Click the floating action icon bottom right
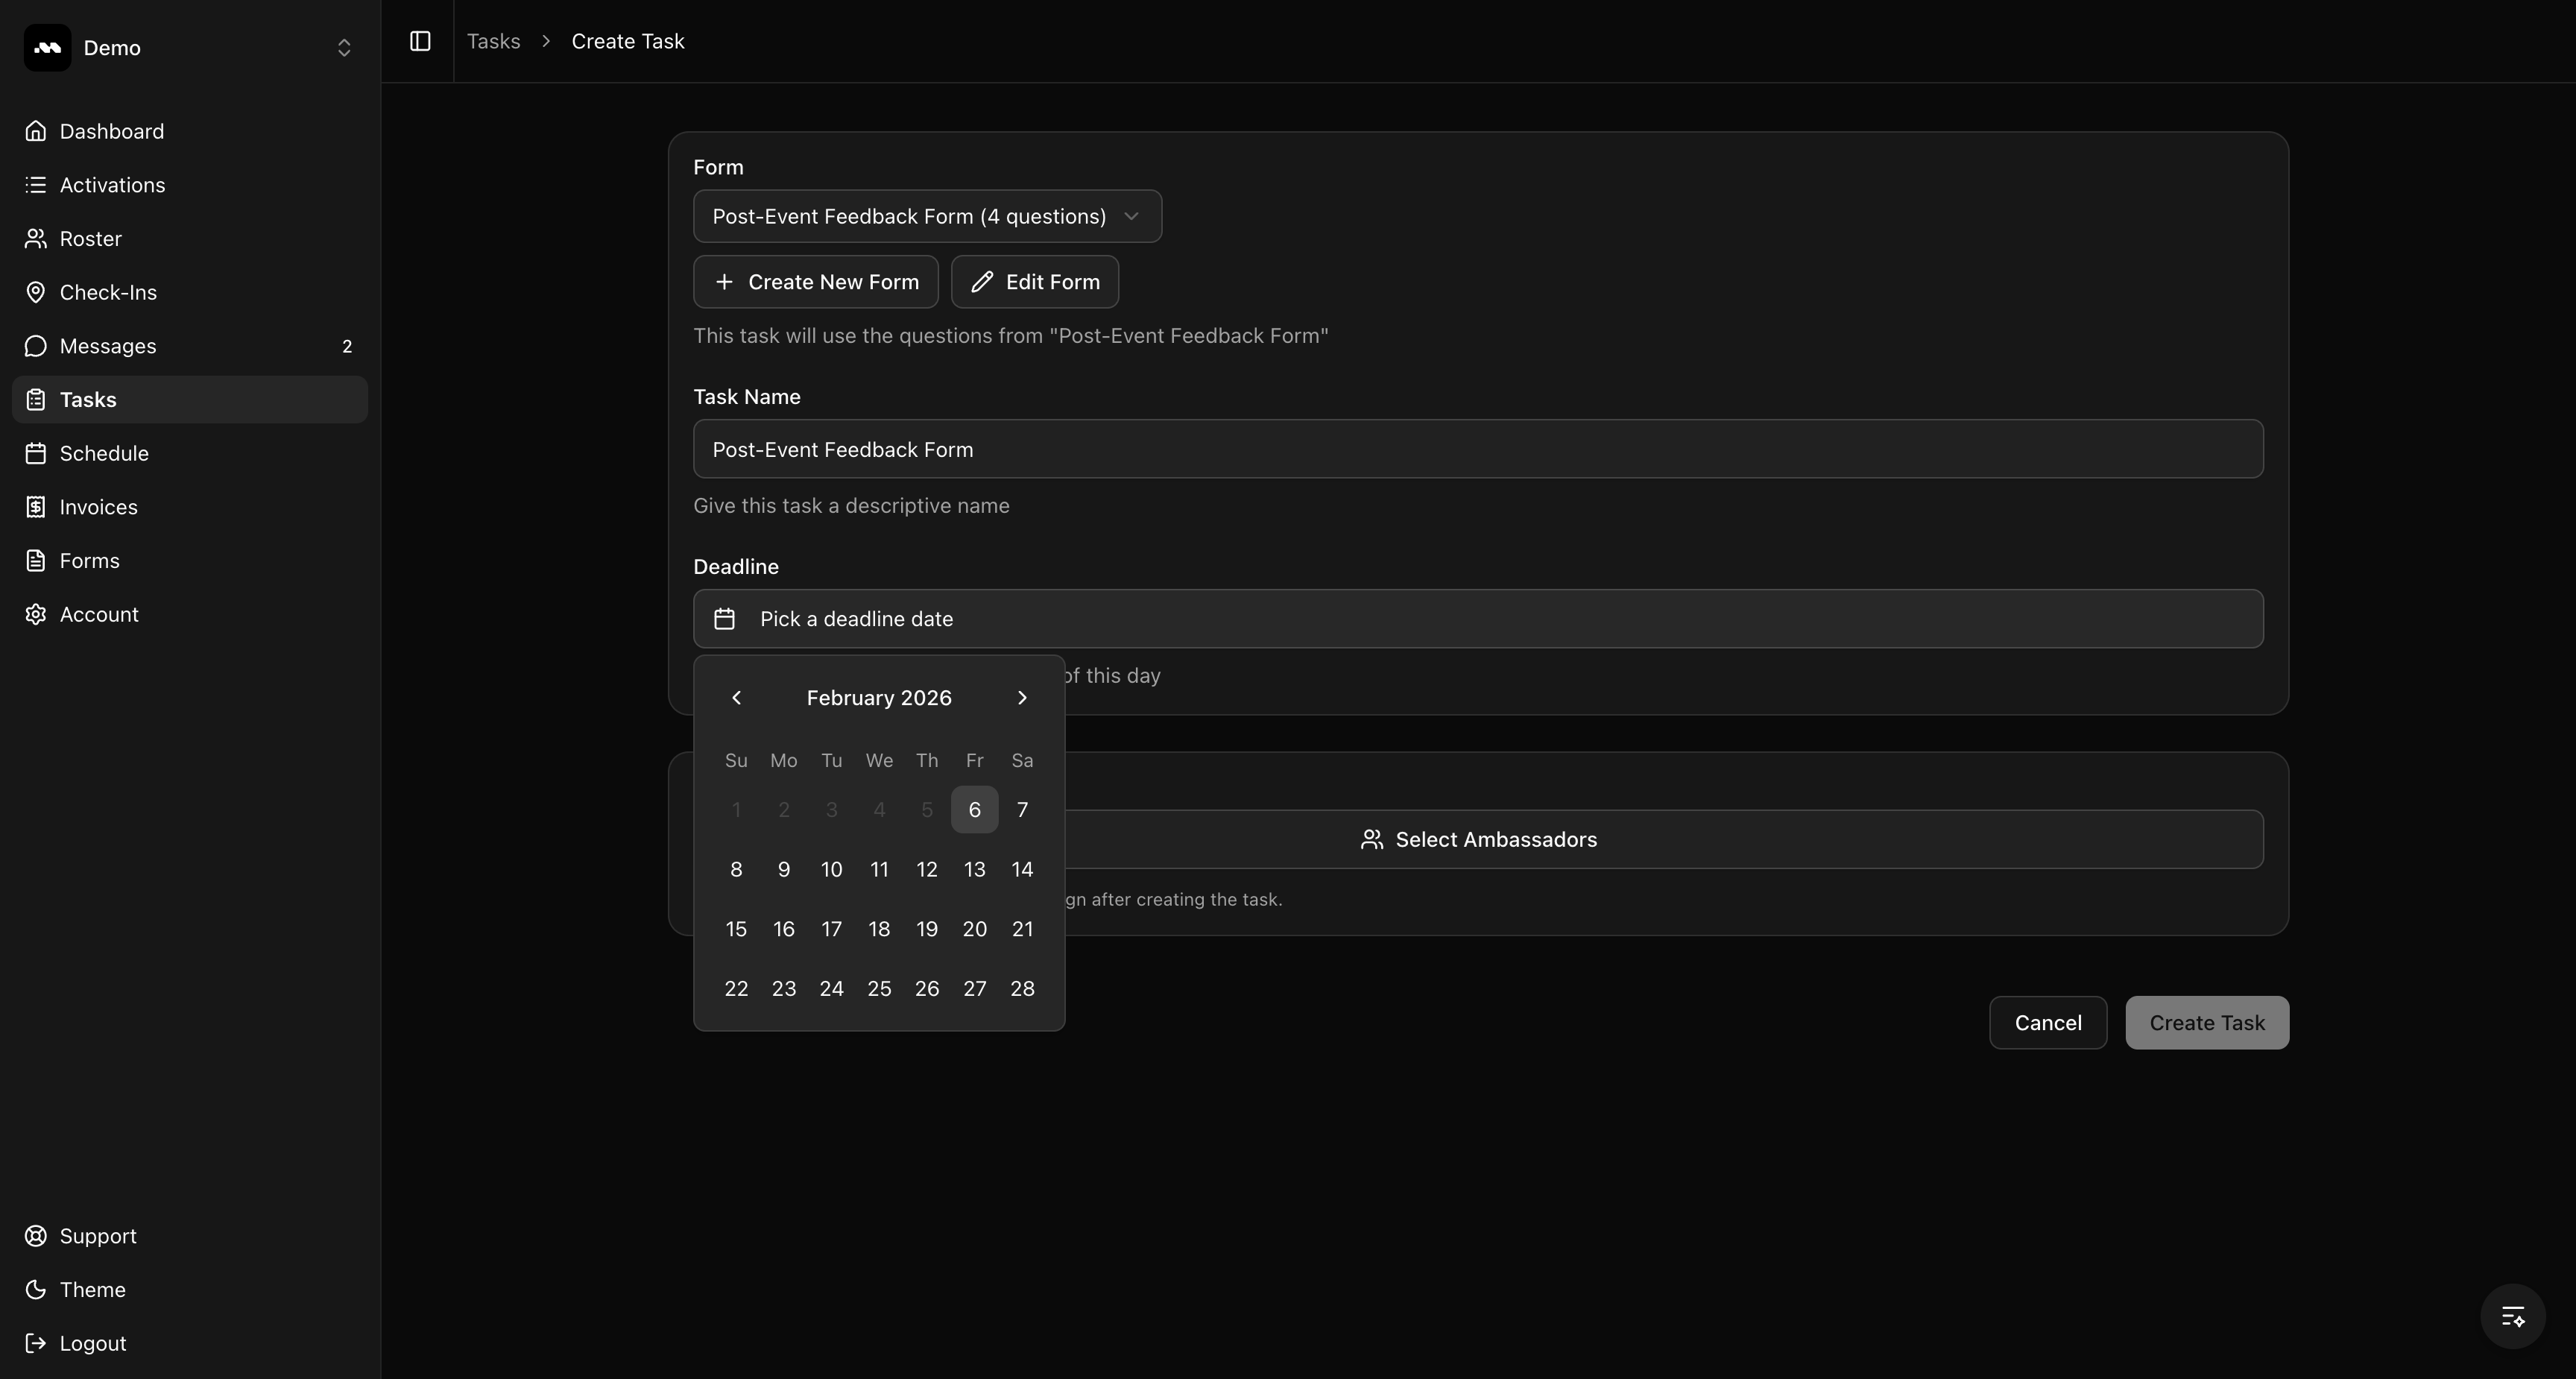Image resolution: width=2576 pixels, height=1379 pixels. tap(2511, 1316)
